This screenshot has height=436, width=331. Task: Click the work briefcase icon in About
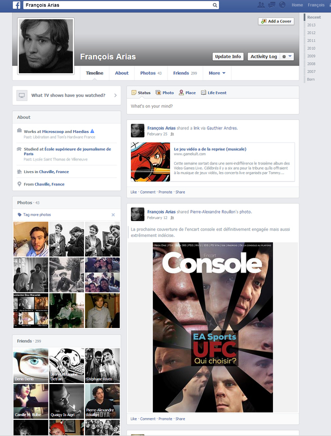click(19, 130)
